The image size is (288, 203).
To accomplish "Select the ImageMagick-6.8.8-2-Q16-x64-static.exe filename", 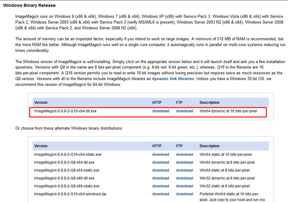I will [67, 154].
